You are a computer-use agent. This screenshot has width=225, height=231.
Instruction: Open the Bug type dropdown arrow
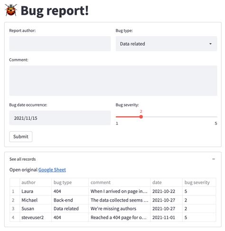point(210,44)
